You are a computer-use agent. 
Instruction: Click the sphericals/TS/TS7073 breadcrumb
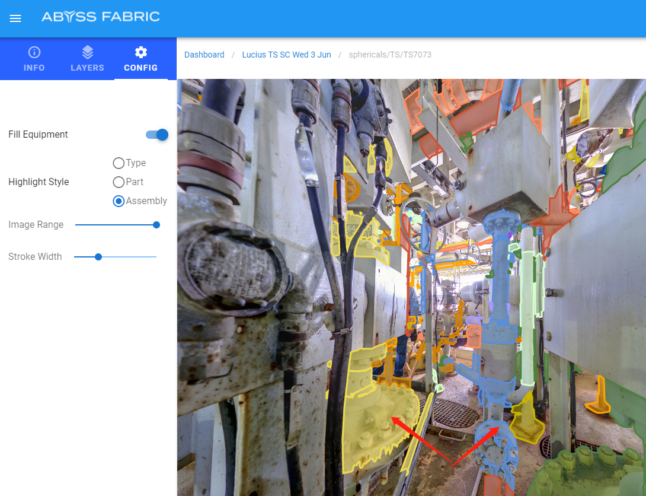(x=389, y=55)
